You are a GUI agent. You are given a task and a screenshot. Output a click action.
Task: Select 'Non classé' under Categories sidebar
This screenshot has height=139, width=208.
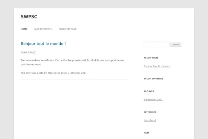tap(150, 120)
